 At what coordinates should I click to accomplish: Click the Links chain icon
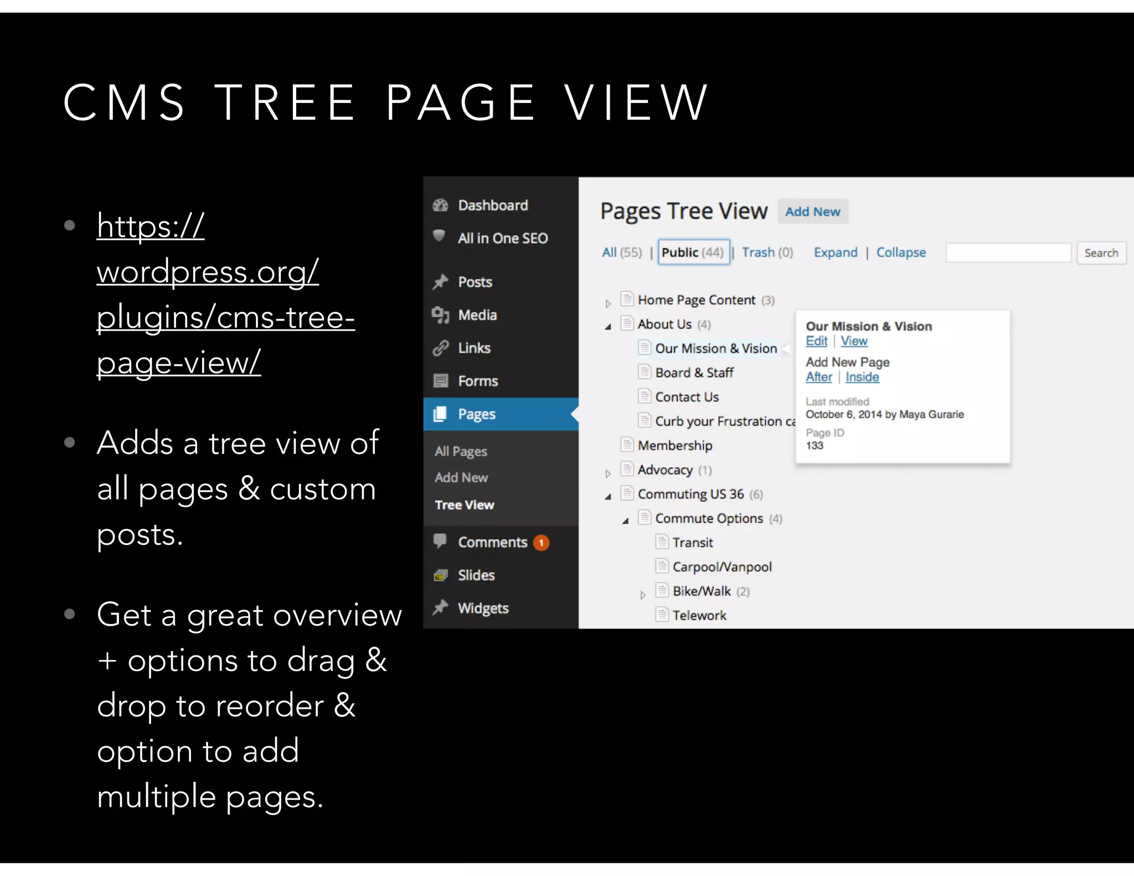click(440, 348)
